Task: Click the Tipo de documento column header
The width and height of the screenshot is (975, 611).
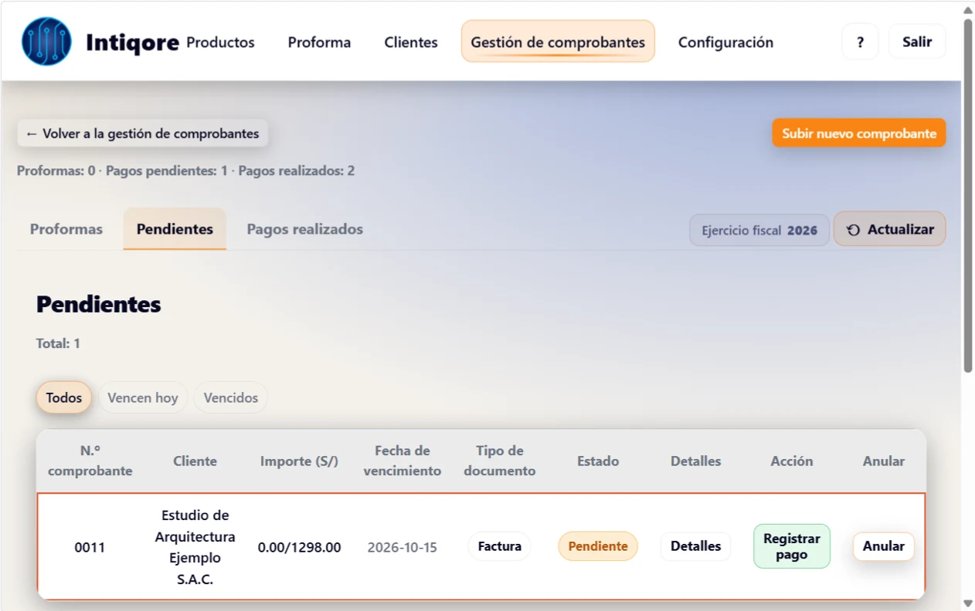Action: coord(500,461)
